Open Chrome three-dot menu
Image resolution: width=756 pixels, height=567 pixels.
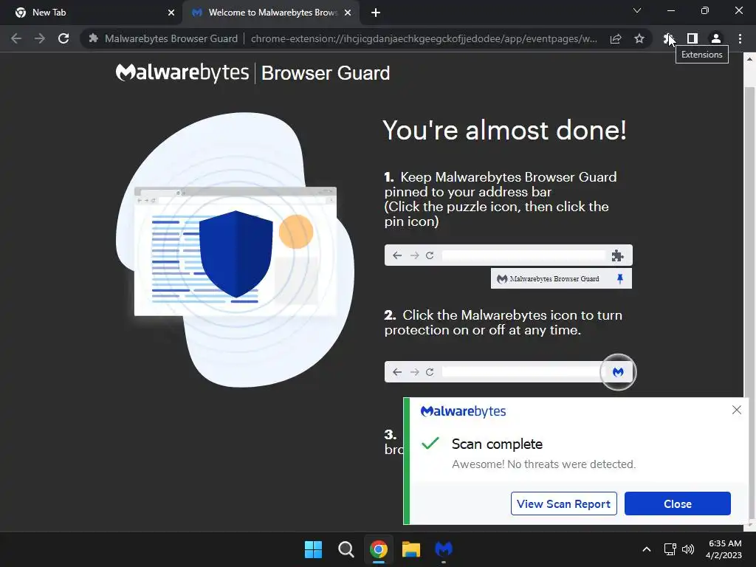coord(740,38)
